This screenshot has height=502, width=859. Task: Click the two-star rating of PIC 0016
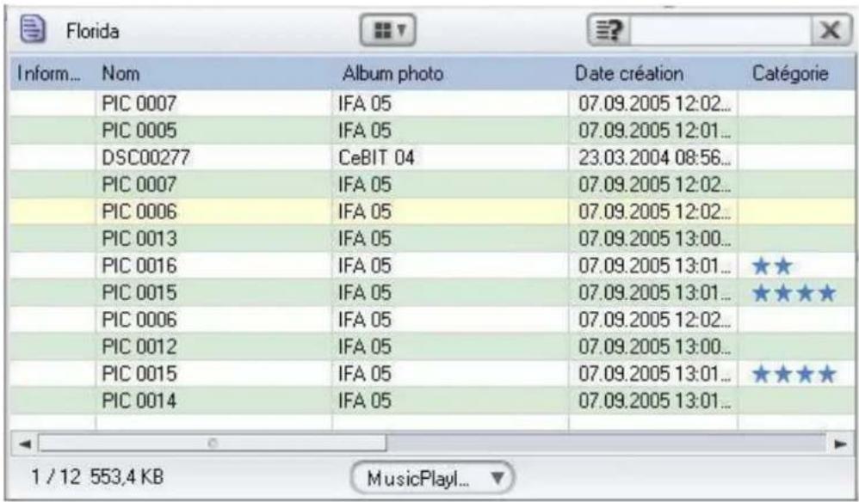tap(772, 266)
